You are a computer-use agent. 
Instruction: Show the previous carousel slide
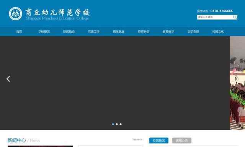pyautogui.click(x=8, y=79)
